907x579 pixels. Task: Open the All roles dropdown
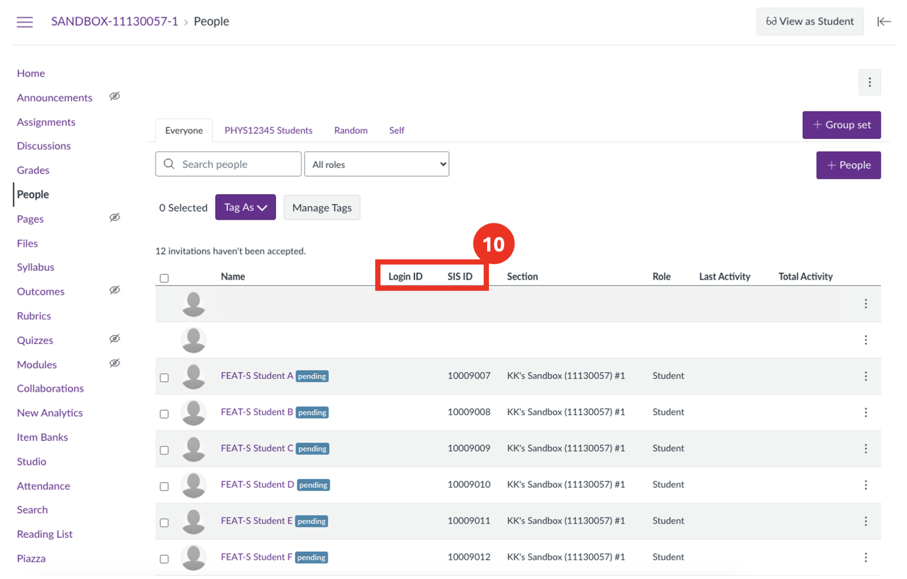376,164
